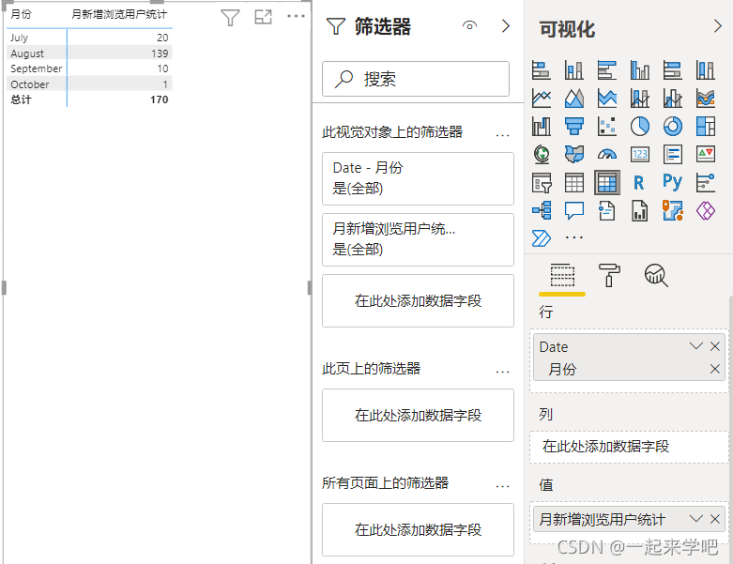Image resolution: width=733 pixels, height=564 pixels.
Task: Select the key influencers visual
Action: 706,182
